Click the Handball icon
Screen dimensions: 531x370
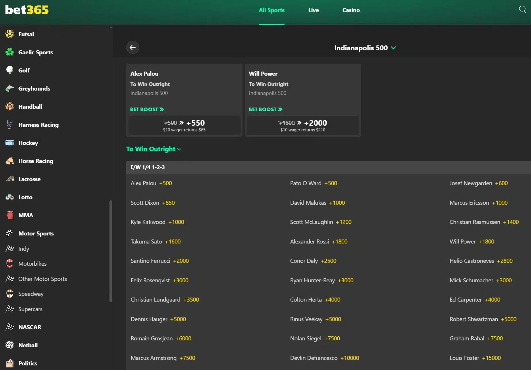[x=10, y=106]
